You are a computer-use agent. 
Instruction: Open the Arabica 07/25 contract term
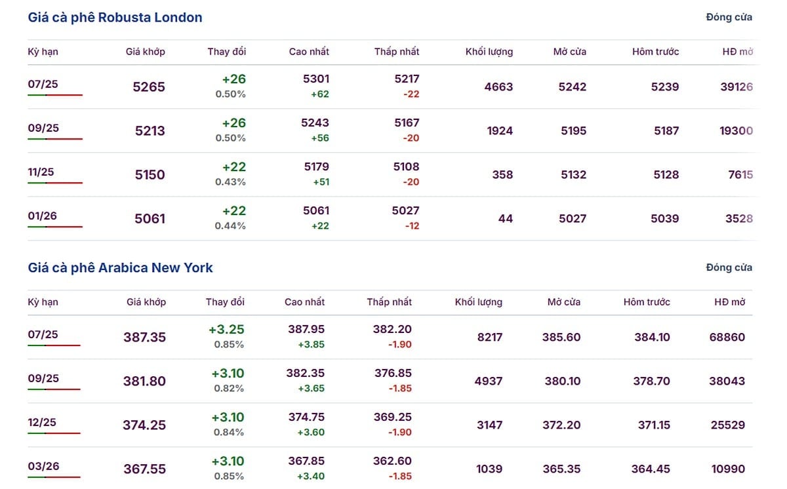point(43,334)
